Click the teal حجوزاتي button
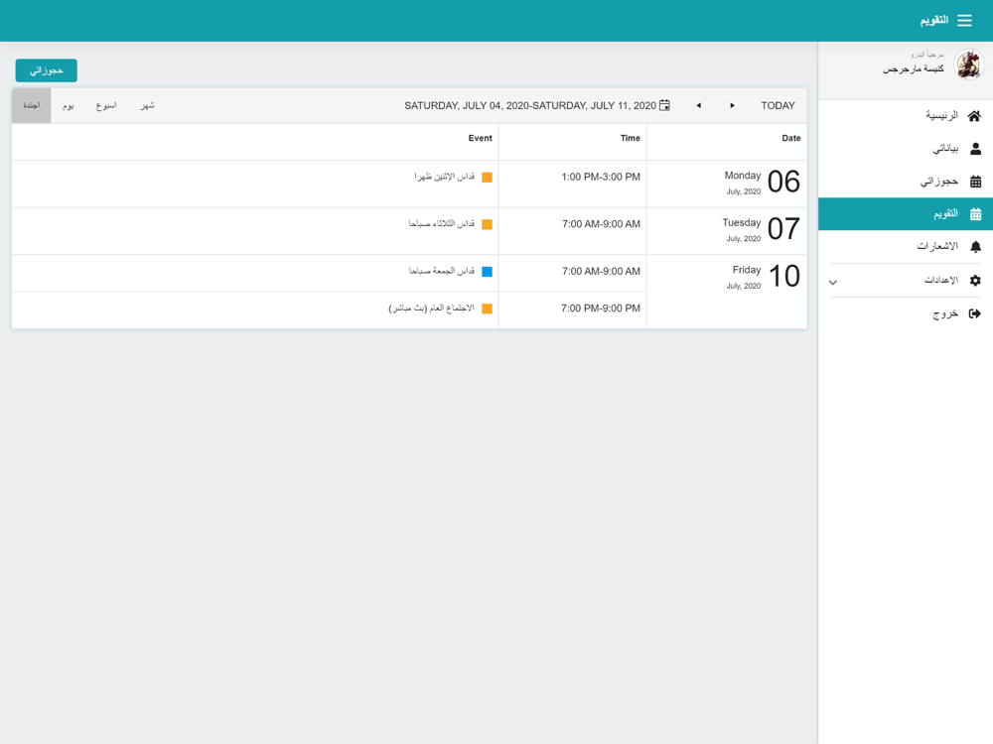Screen dimensions: 993x744 pos(47,70)
